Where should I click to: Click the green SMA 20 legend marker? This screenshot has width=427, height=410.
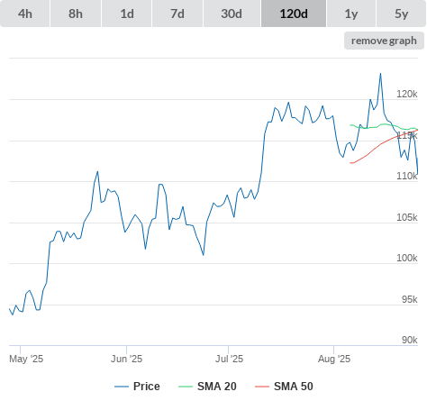click(186, 387)
